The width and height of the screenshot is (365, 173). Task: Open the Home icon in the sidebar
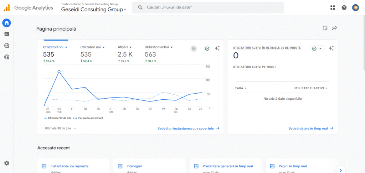[6, 23]
